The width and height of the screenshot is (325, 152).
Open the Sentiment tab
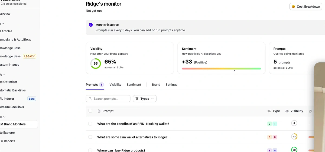(x=134, y=85)
